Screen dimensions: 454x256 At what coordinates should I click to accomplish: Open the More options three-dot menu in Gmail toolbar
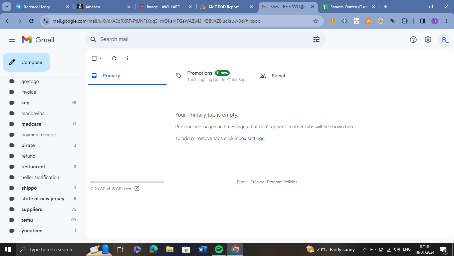click(x=128, y=58)
